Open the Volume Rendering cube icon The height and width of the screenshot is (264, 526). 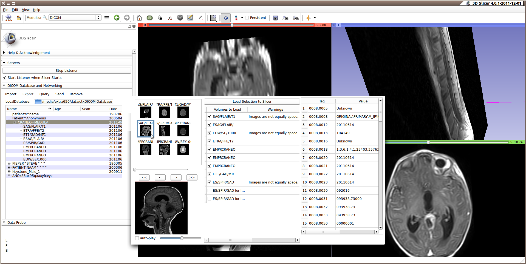(x=180, y=18)
